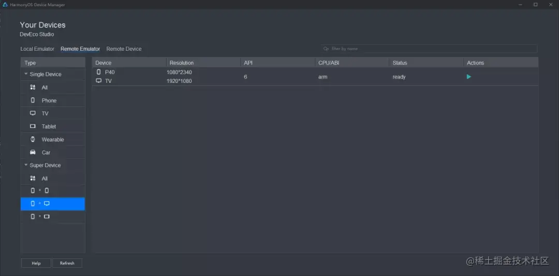Choose the Car device type
Image resolution: width=559 pixels, height=276 pixels.
pos(53,152)
